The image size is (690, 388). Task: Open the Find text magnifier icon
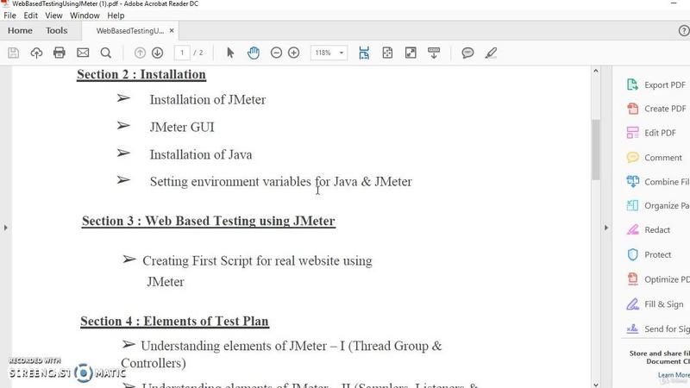click(x=105, y=53)
